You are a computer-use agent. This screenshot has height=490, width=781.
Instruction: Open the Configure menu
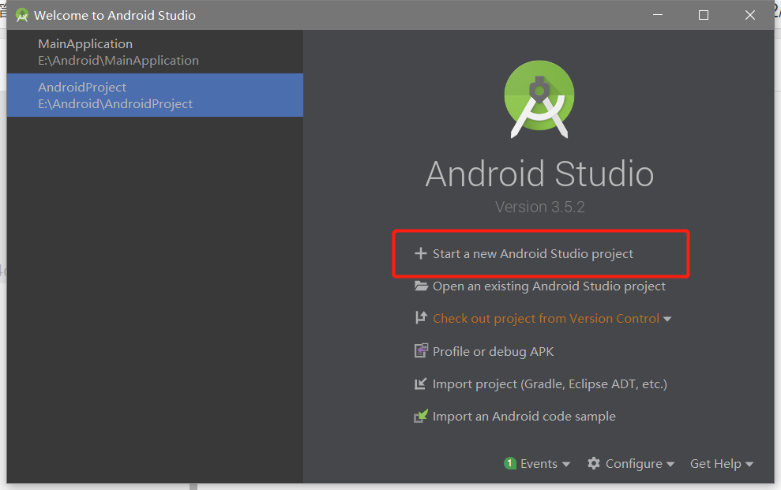(633, 464)
